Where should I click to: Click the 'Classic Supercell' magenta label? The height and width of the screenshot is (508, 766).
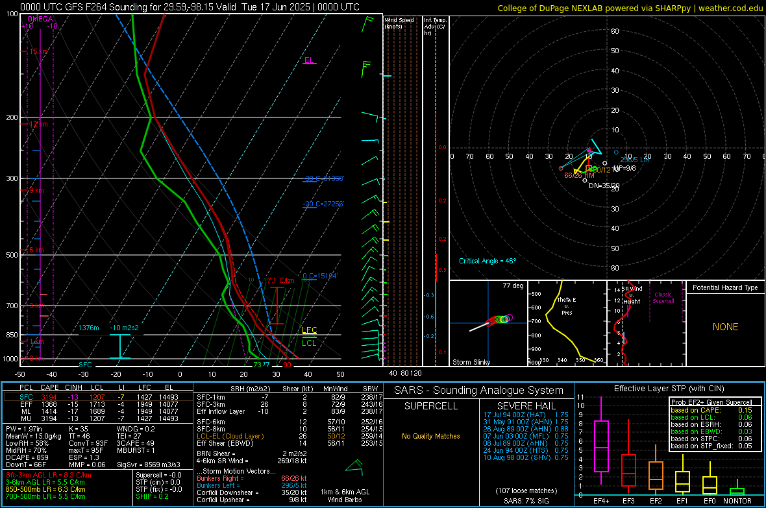pyautogui.click(x=663, y=298)
